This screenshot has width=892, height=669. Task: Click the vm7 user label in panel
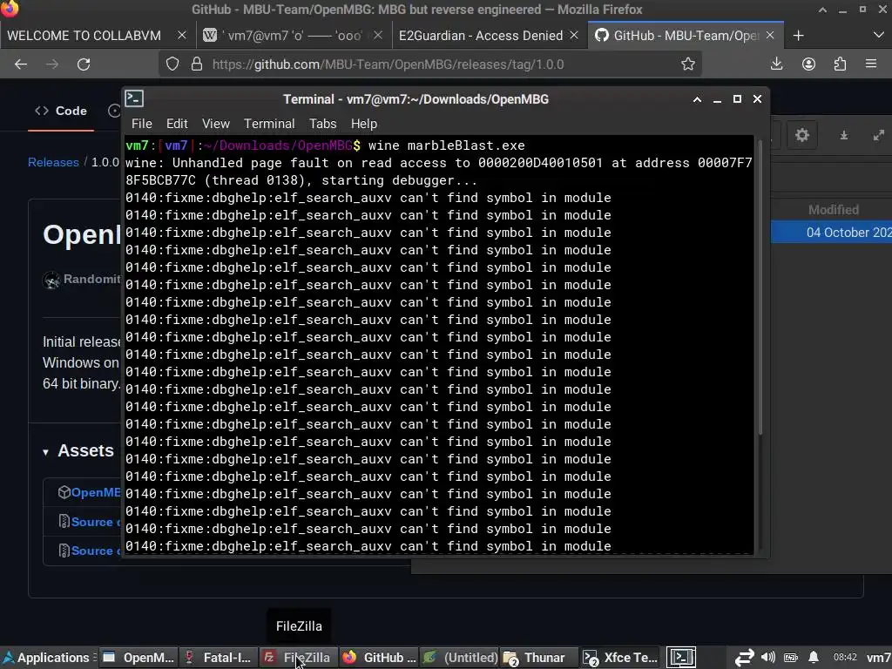coord(879,658)
